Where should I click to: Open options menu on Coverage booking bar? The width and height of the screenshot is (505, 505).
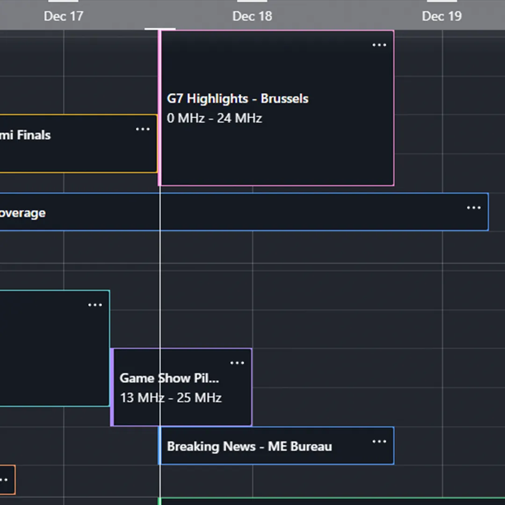[x=473, y=208]
